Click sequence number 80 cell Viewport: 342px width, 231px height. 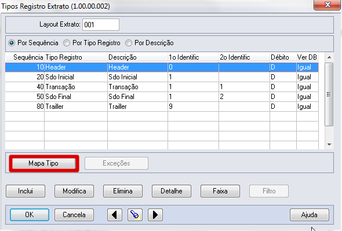(25, 107)
